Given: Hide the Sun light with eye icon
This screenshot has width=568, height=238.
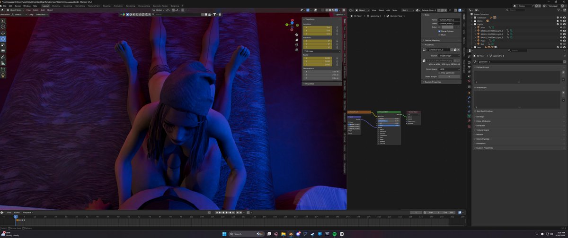Looking at the screenshot, I should click(561, 44).
